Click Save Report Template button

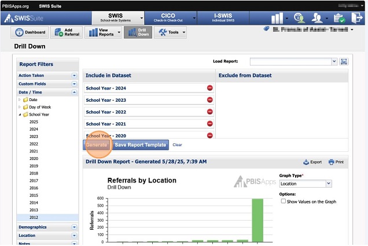140,145
